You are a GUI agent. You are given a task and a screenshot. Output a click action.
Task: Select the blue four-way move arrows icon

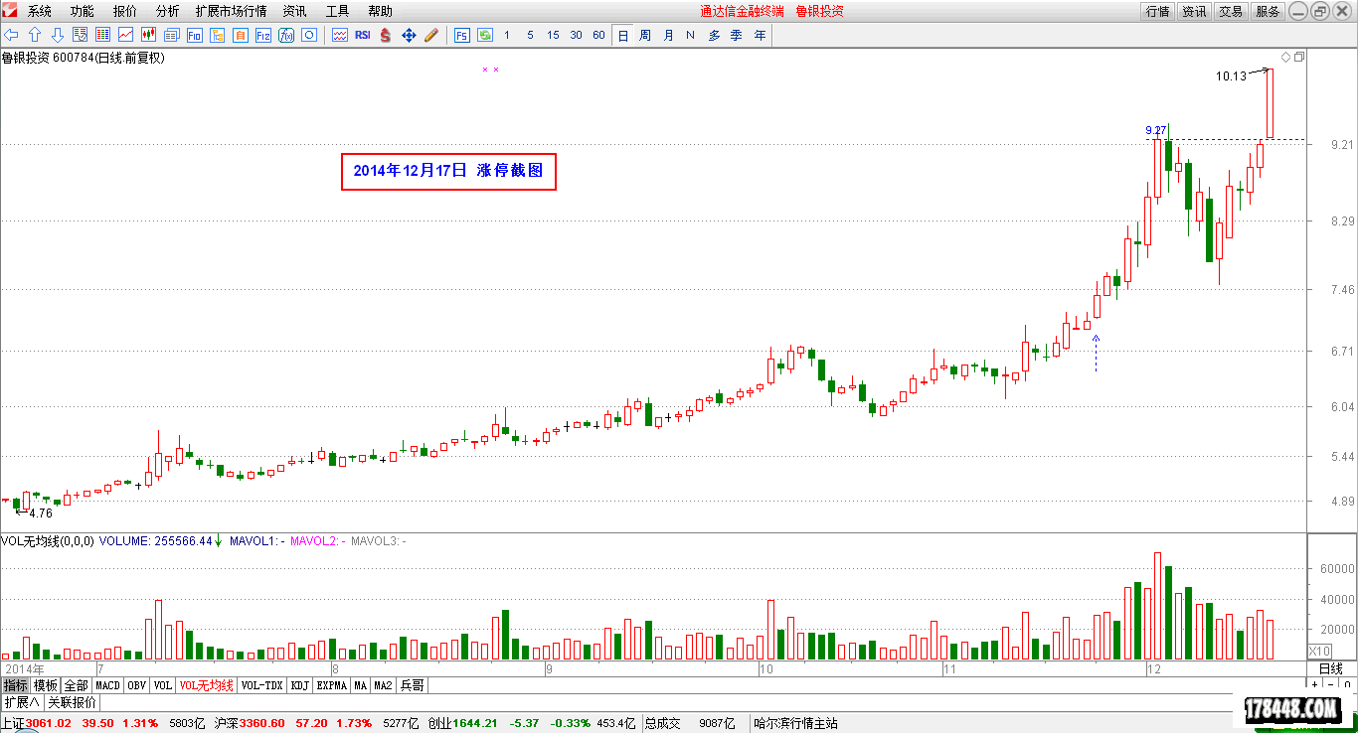tap(409, 35)
